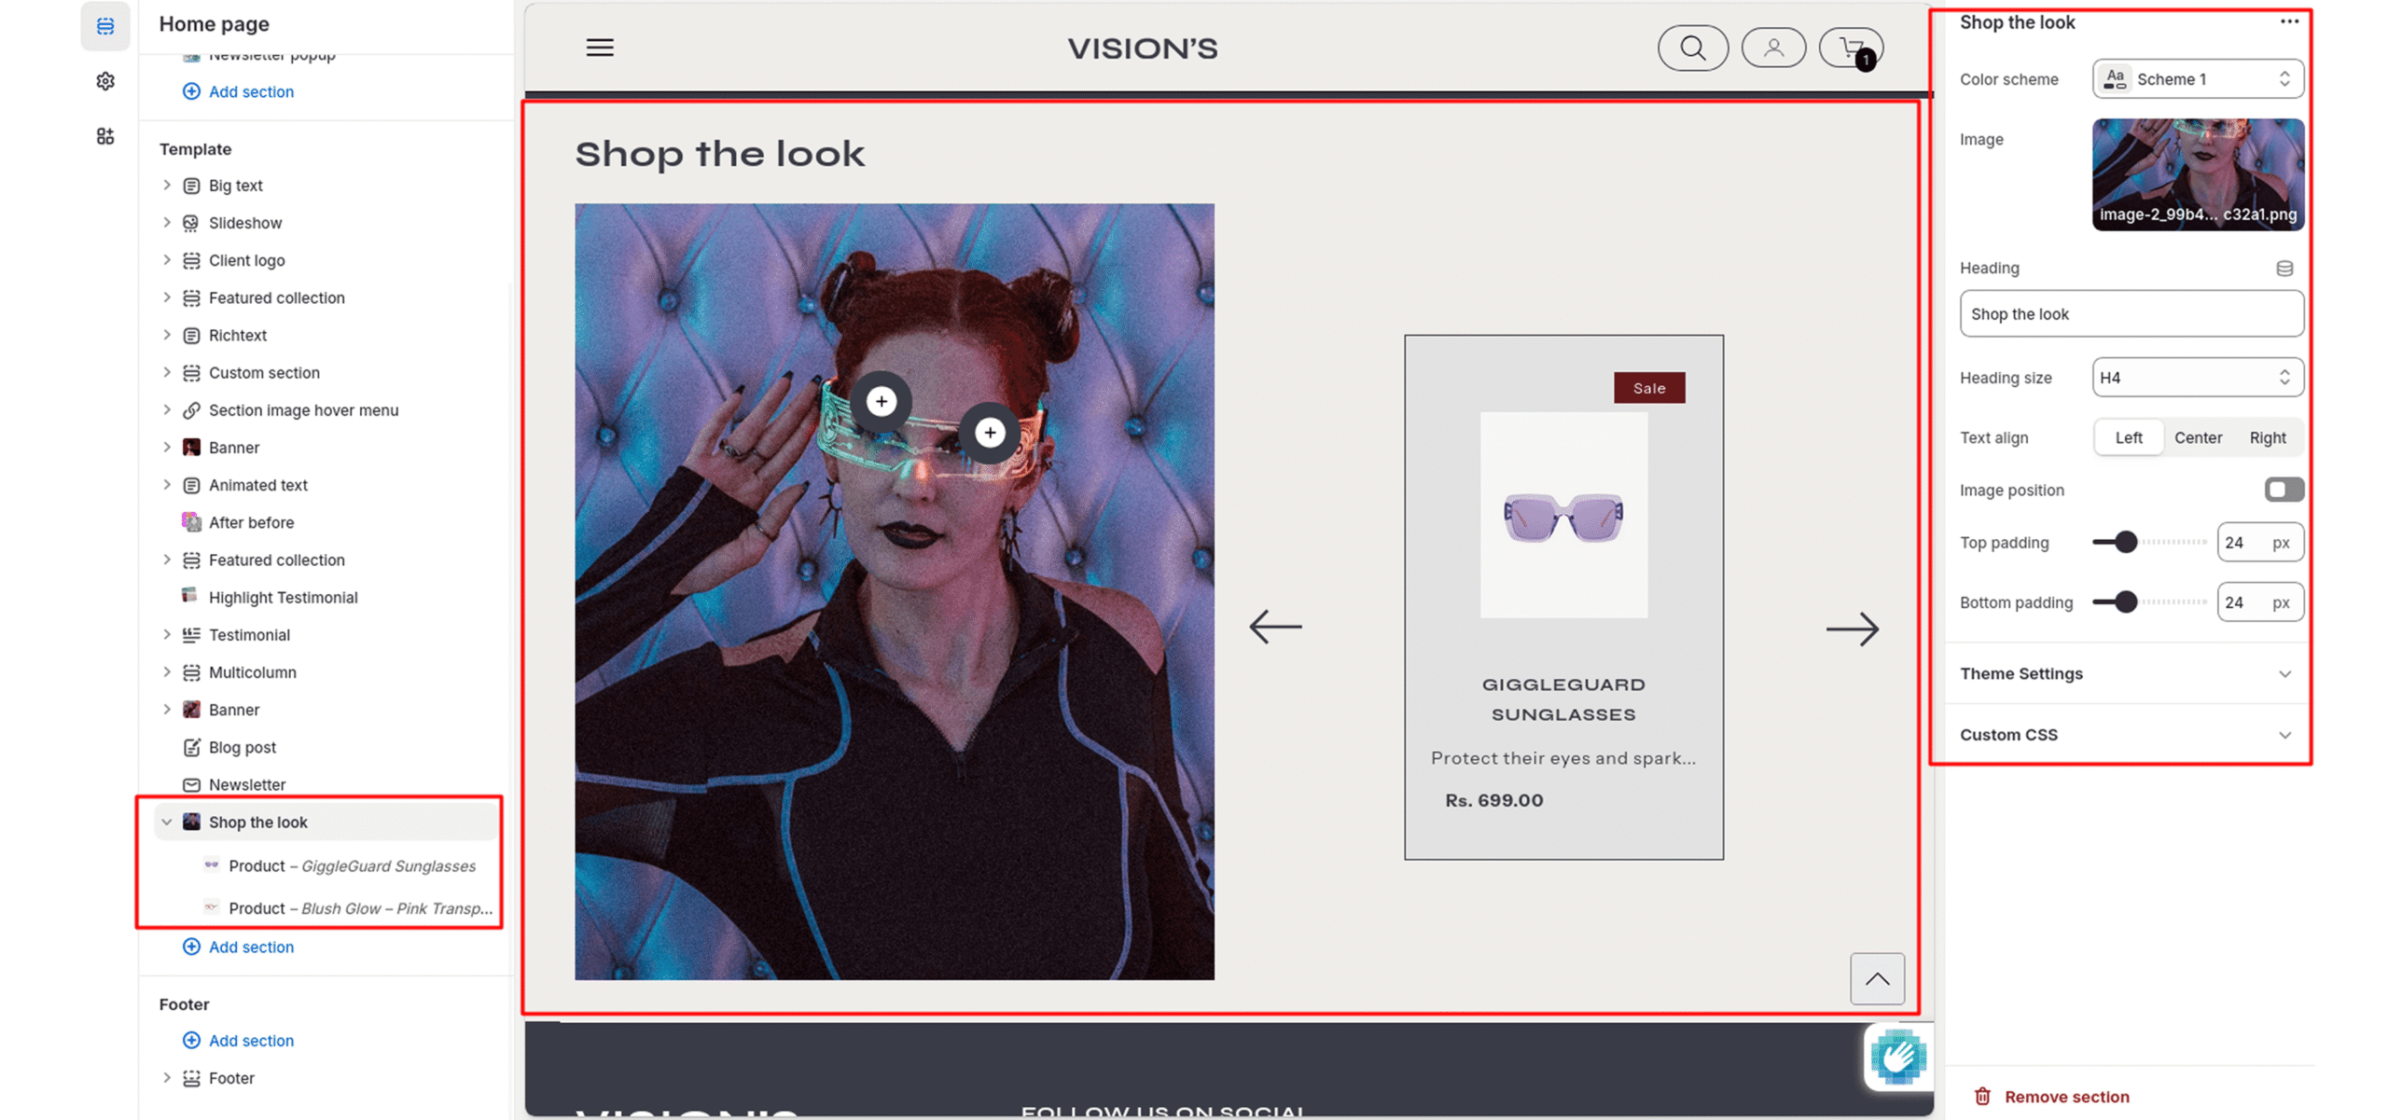Set text align to Center
This screenshot has width=2388, height=1120.
2197,437
